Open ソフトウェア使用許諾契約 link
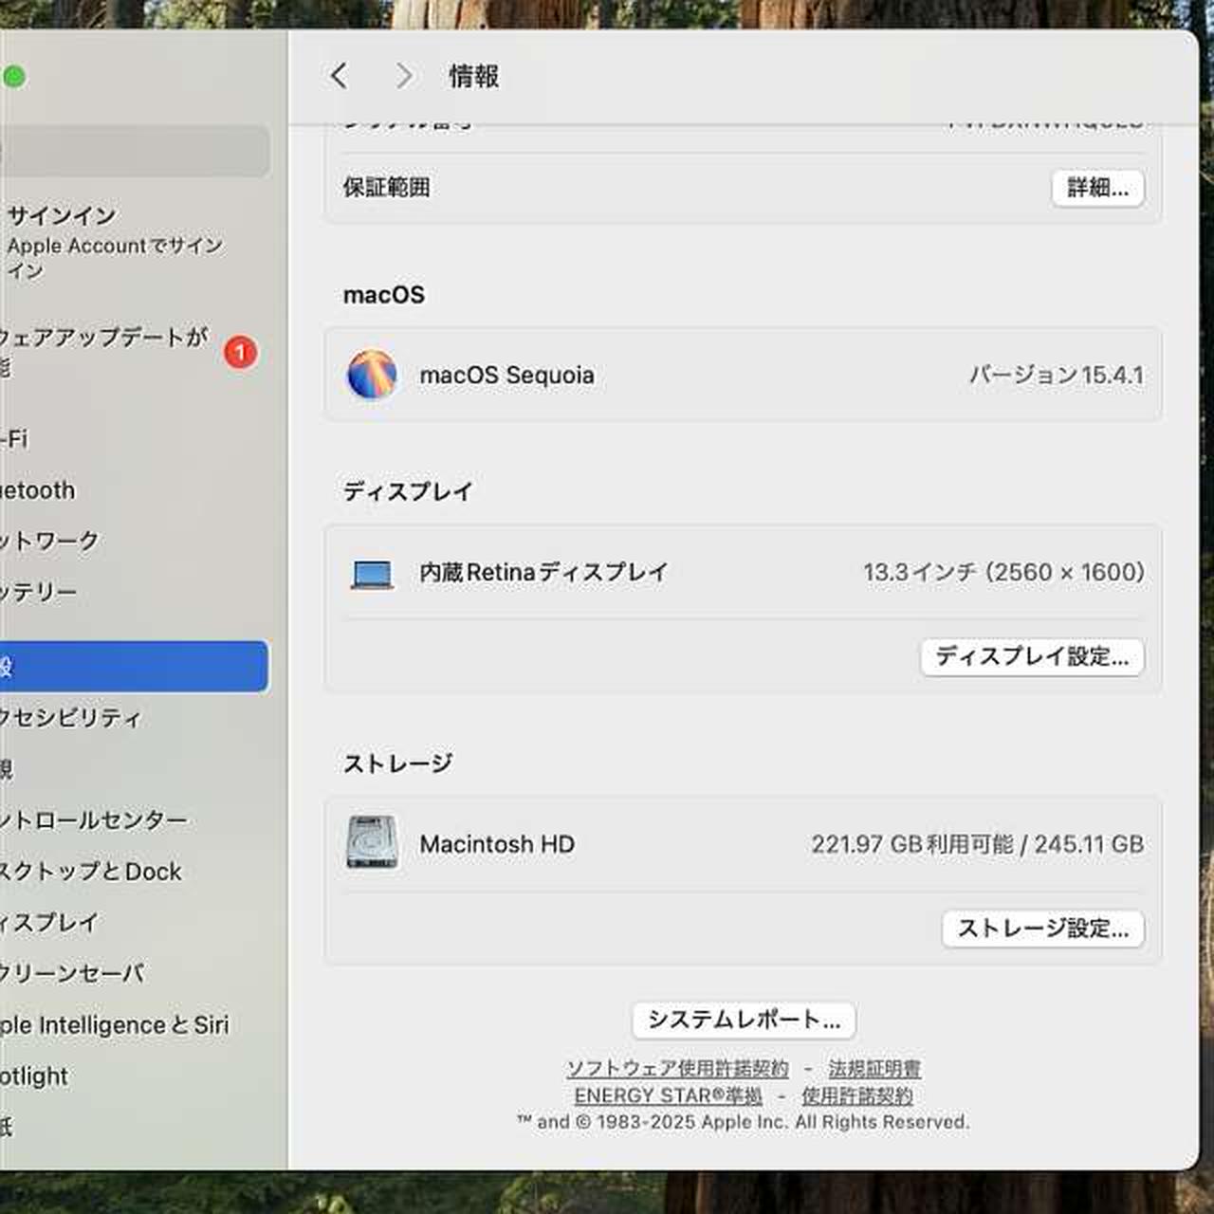1214x1214 pixels. [677, 1069]
